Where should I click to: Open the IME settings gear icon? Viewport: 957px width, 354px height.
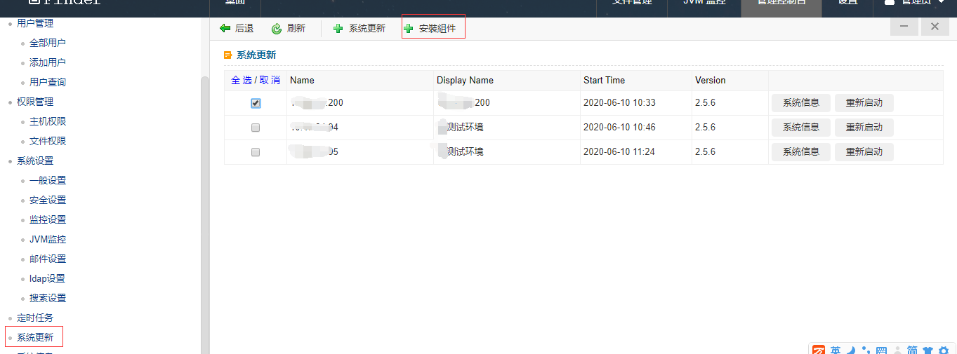point(944,350)
